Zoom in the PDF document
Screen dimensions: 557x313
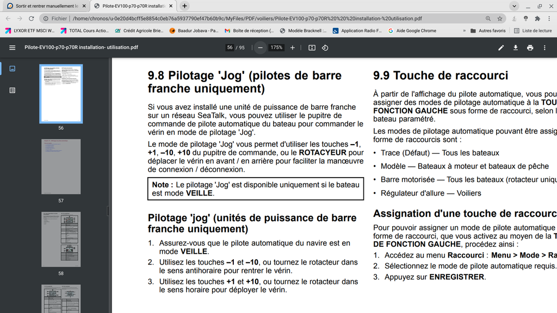[292, 48]
